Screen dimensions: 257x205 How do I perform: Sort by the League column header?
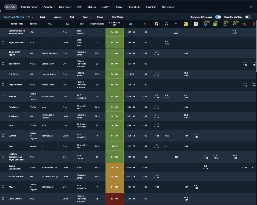33,24
